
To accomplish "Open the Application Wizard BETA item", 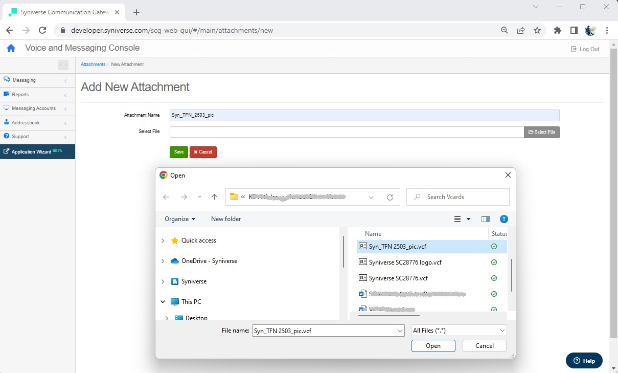I will pos(37,151).
